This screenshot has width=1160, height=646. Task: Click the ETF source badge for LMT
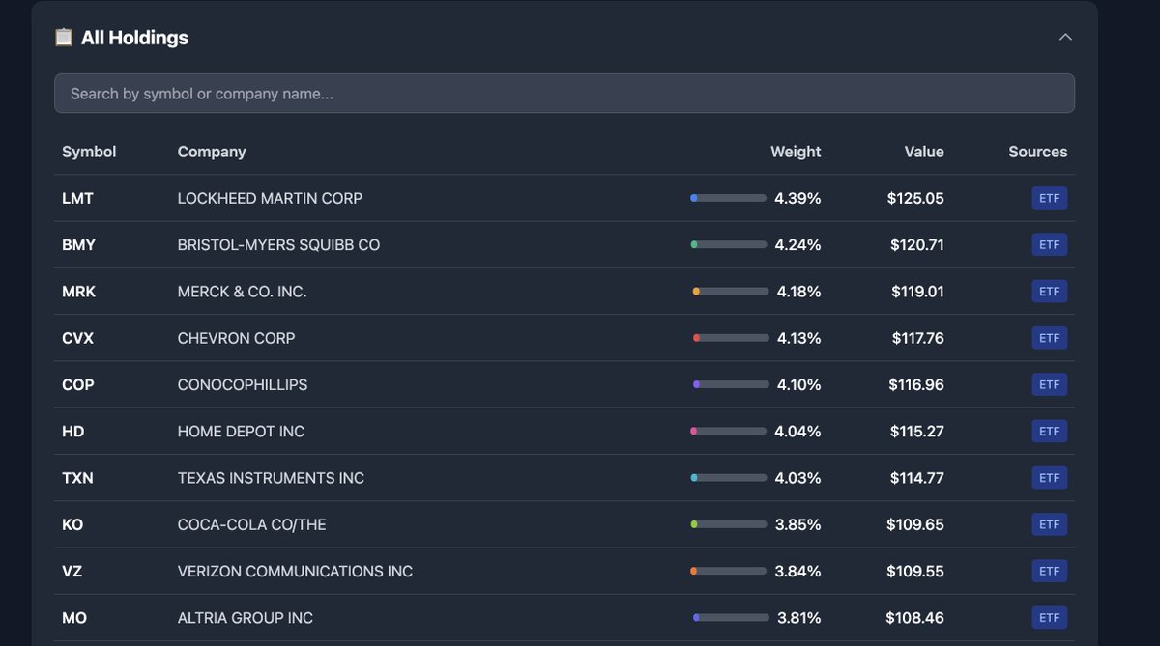coord(1050,198)
